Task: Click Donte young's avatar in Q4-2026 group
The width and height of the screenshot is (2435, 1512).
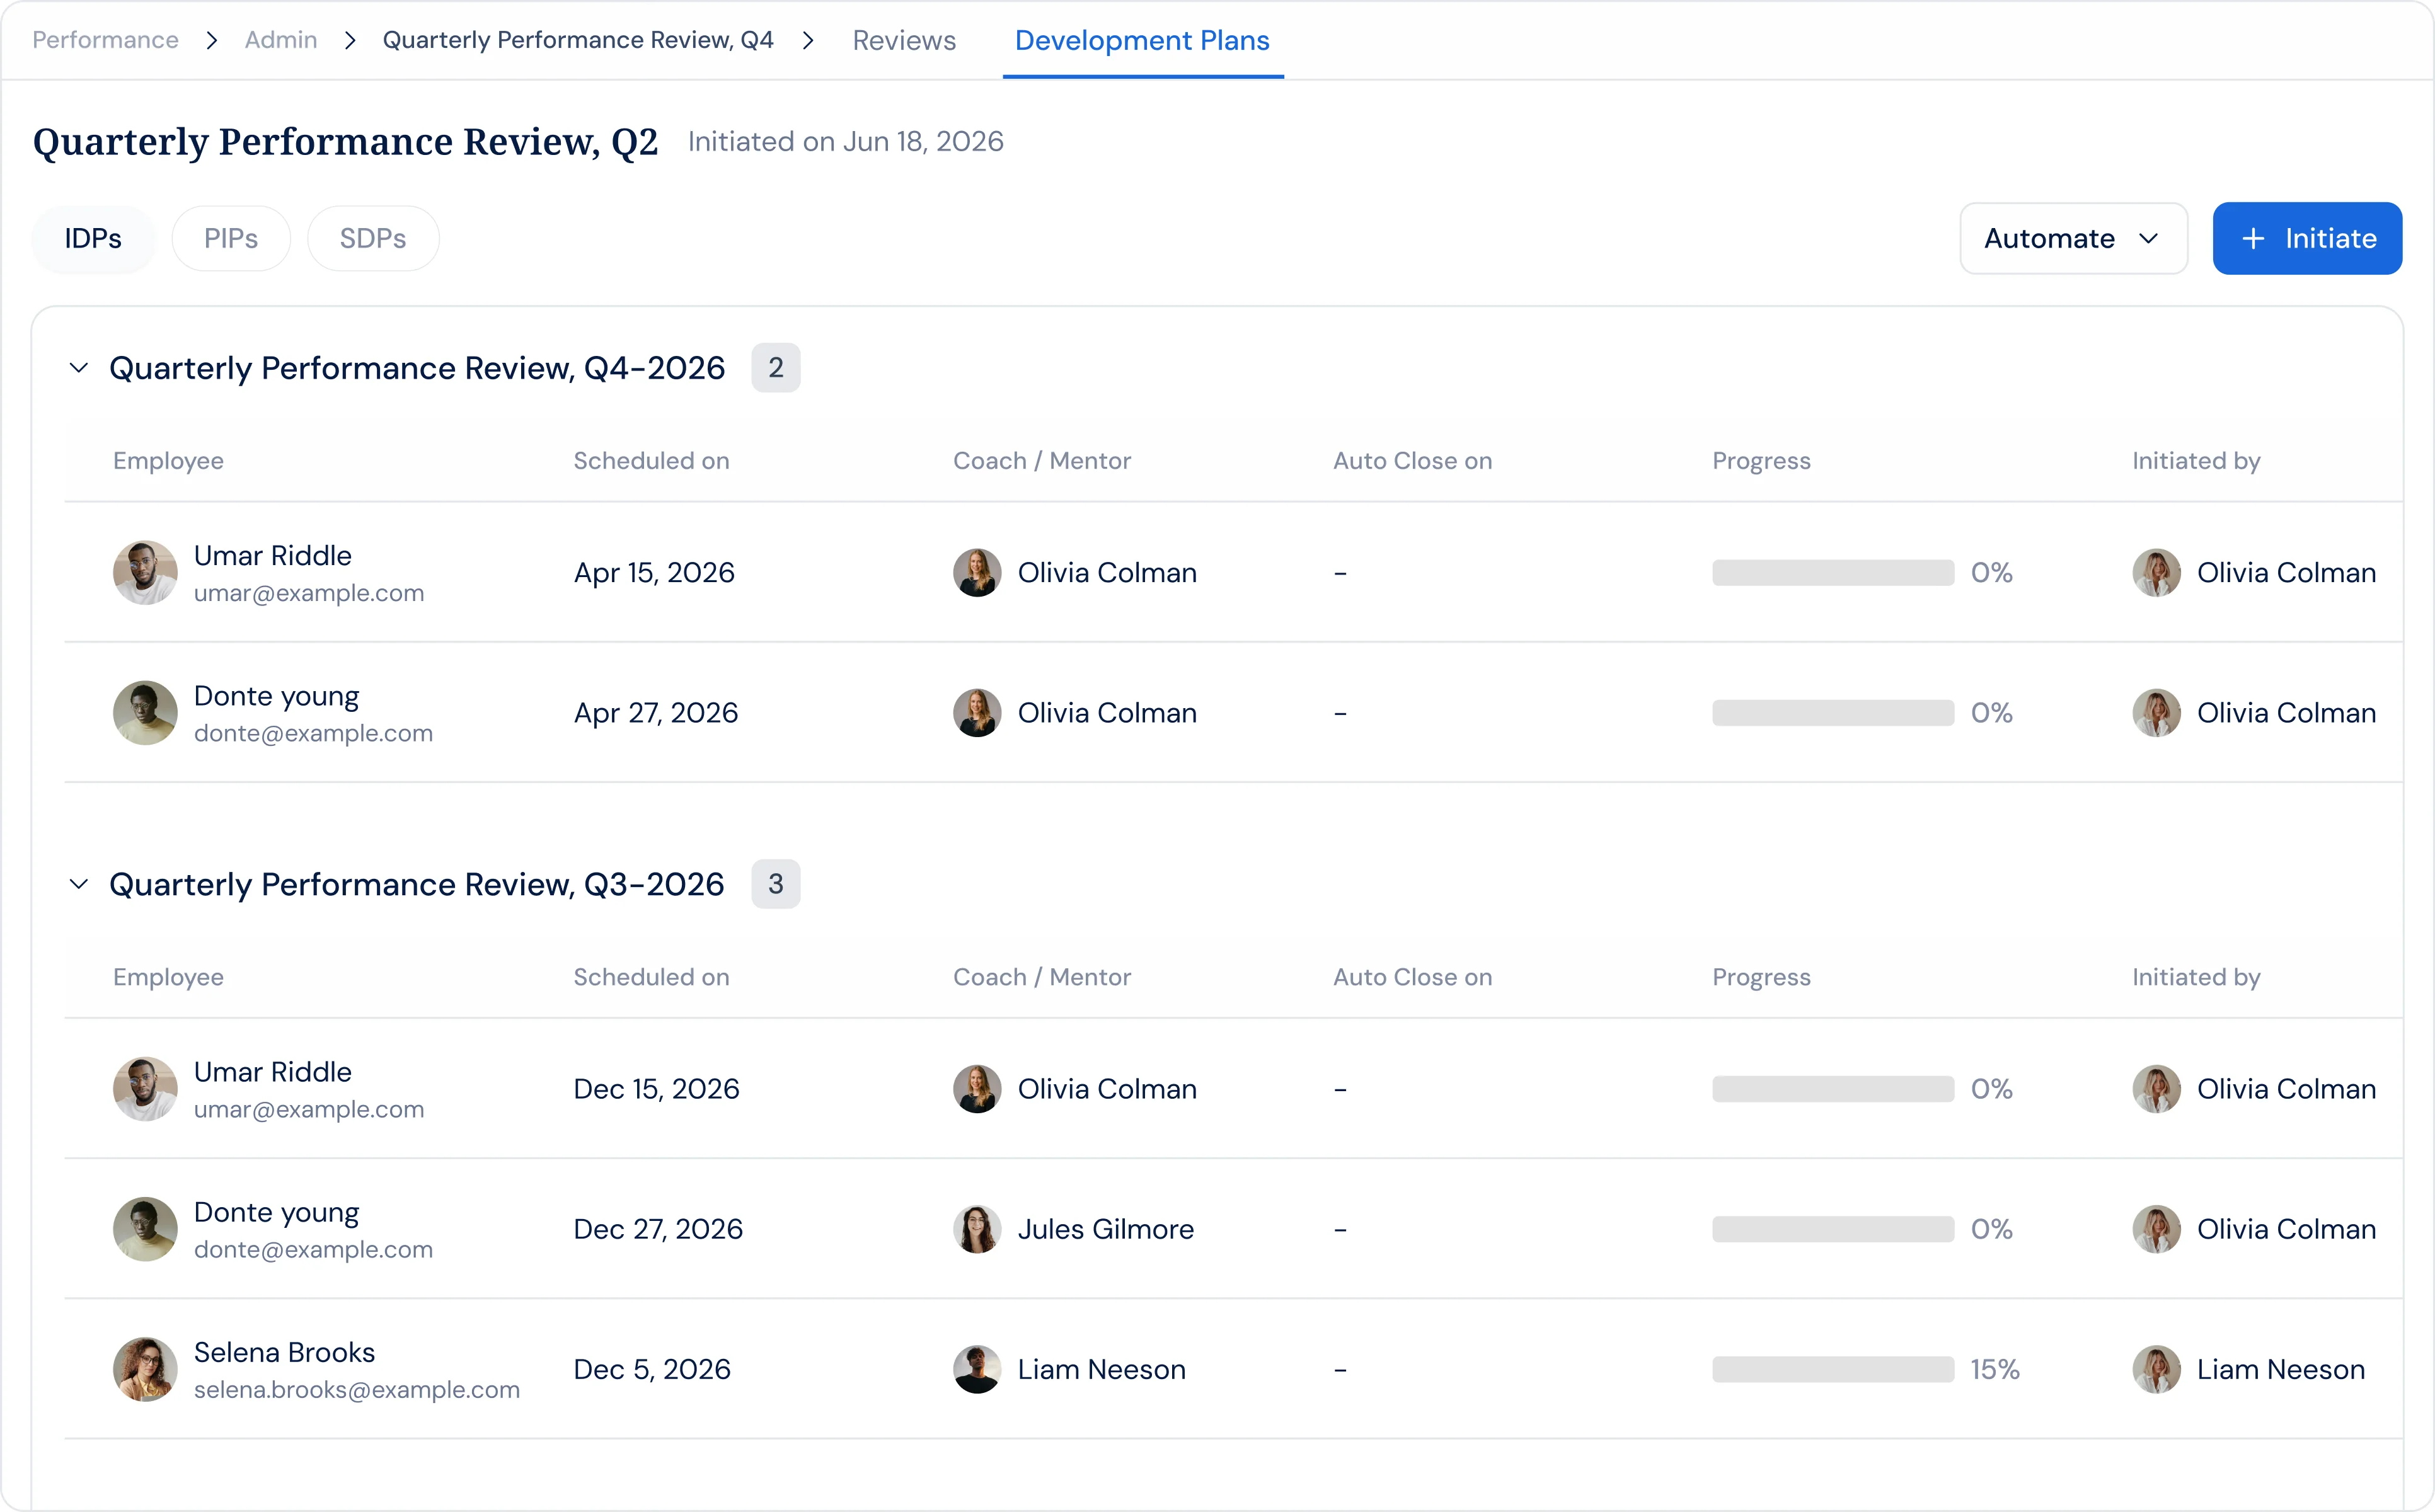Action: pos(145,713)
